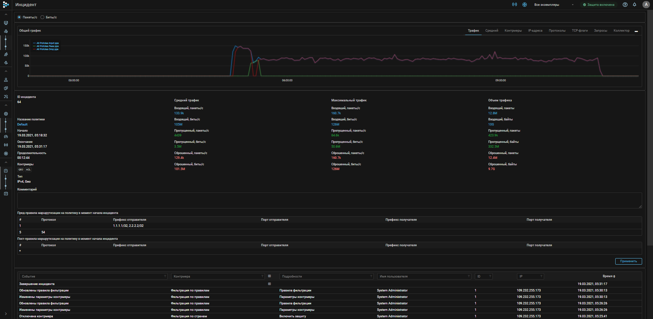Open the TCP-флаги tab

pyautogui.click(x=580, y=31)
